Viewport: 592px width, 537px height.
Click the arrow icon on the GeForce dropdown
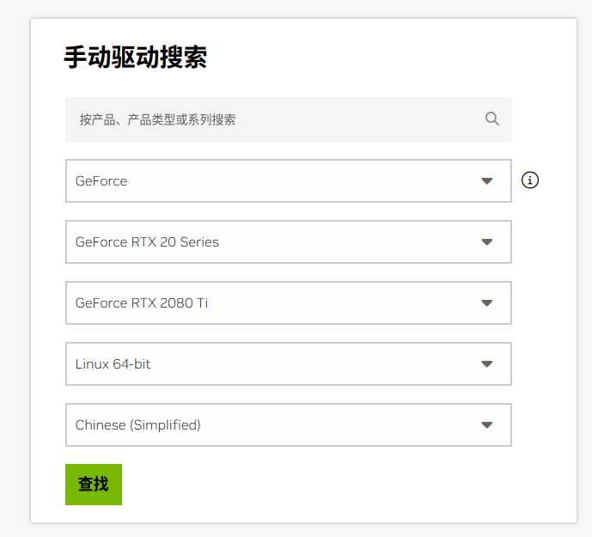(487, 181)
